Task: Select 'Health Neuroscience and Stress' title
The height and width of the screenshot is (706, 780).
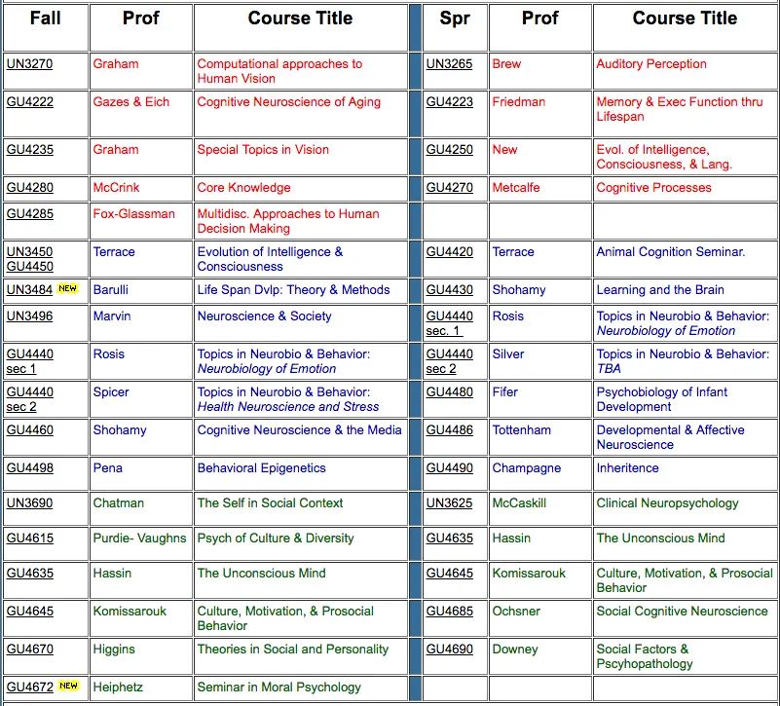Action: coord(288,407)
